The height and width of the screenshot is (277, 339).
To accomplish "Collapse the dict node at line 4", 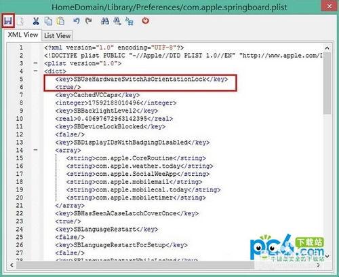I will [x=35, y=71].
